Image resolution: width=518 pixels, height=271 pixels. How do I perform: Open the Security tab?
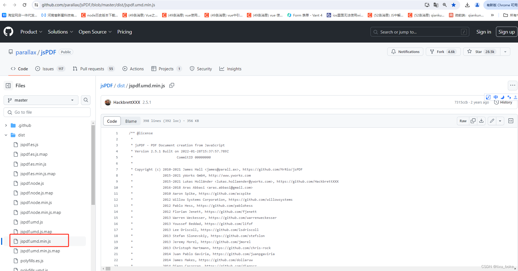[x=201, y=69]
